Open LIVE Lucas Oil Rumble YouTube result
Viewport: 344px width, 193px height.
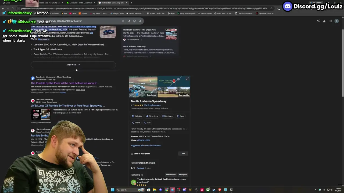click(x=68, y=106)
